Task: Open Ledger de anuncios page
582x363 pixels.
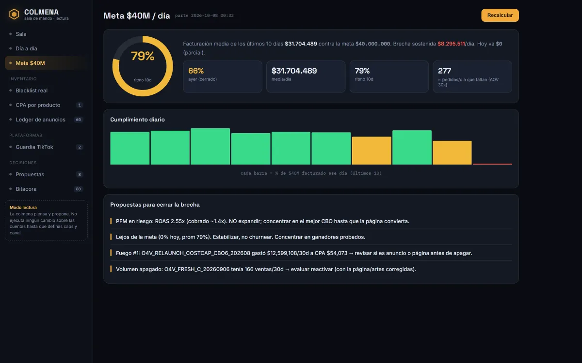Action: click(x=46, y=120)
